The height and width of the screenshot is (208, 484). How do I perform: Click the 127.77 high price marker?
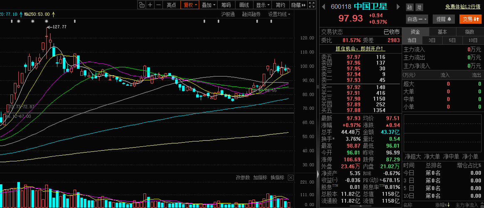59,27
